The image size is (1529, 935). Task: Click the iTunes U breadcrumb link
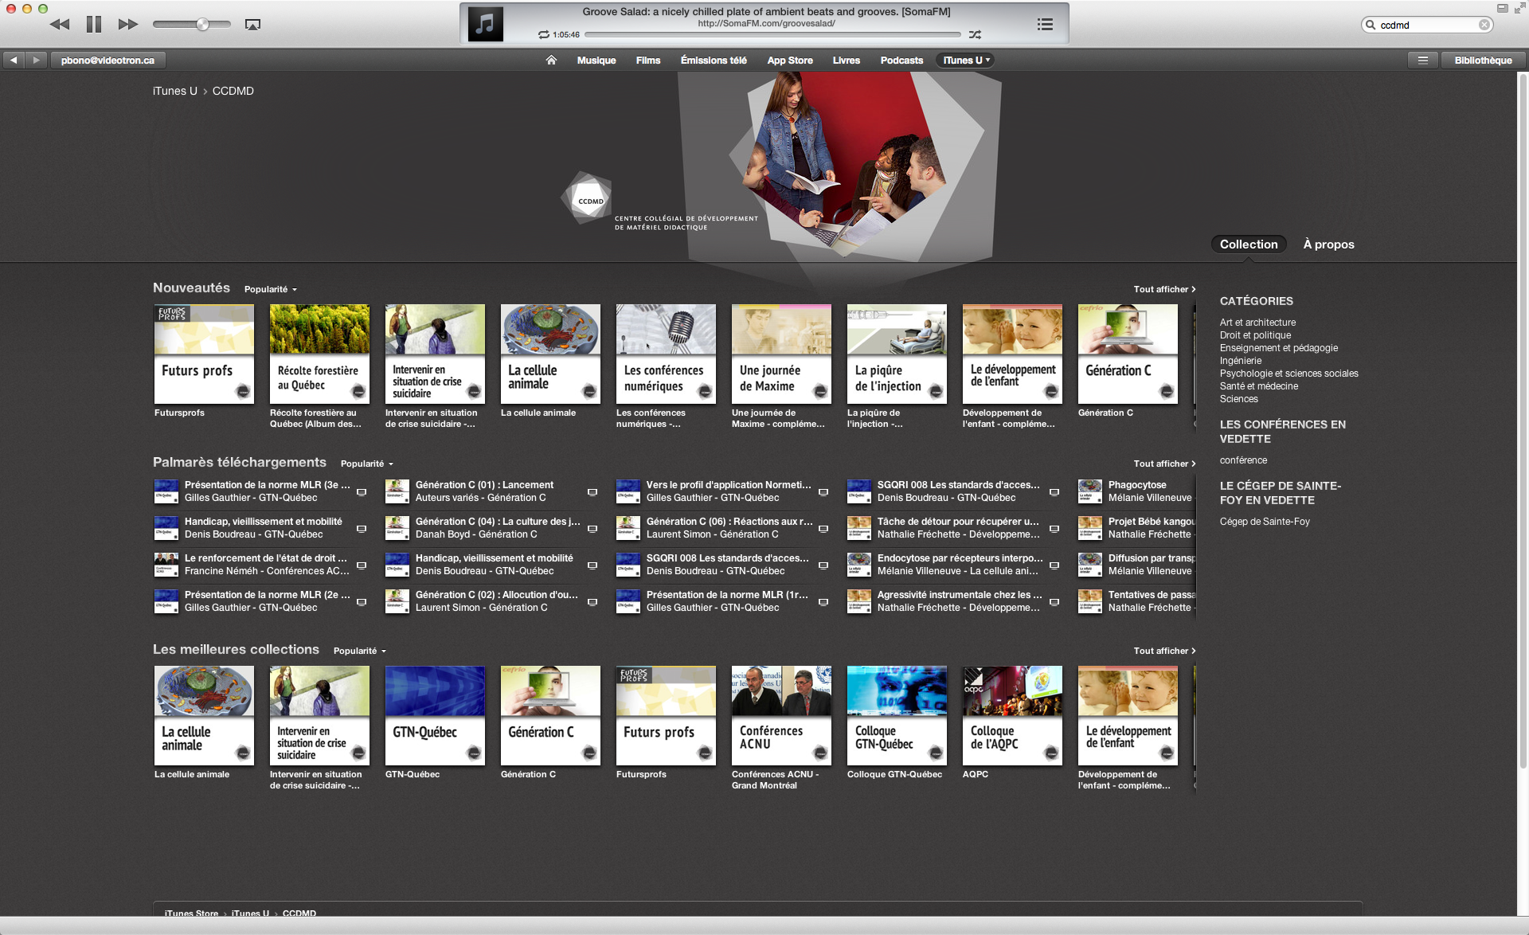pos(175,91)
